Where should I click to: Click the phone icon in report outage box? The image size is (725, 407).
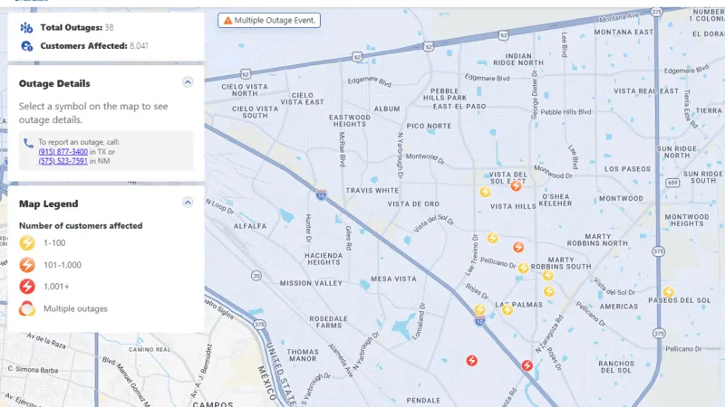[28, 144]
